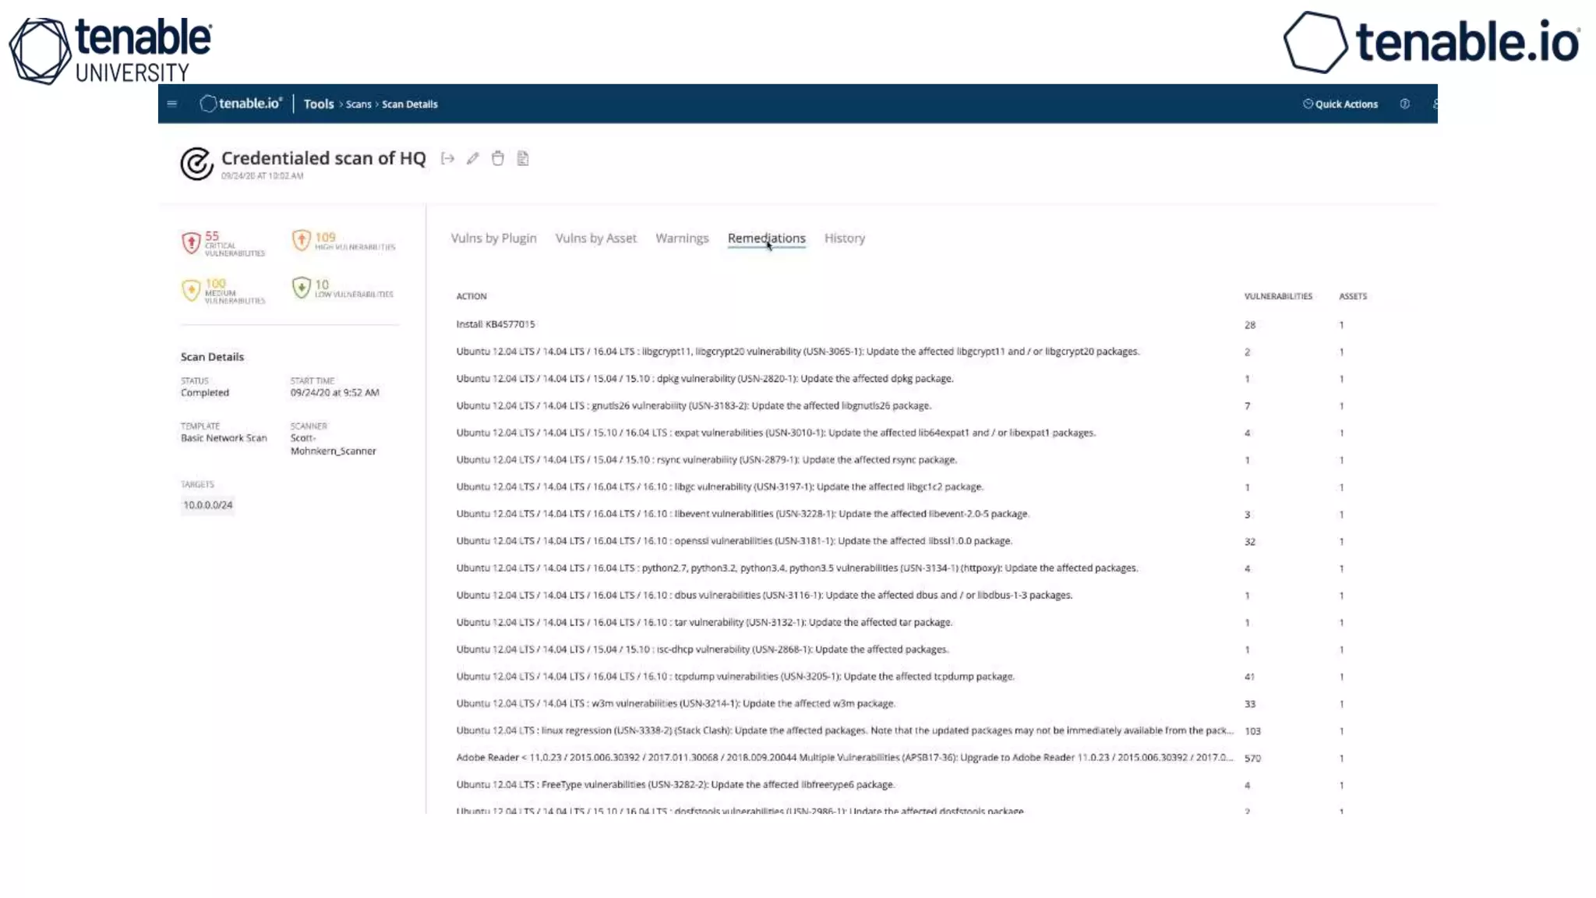
Task: Sort by Vulnerabilities column header
Action: coord(1277,296)
